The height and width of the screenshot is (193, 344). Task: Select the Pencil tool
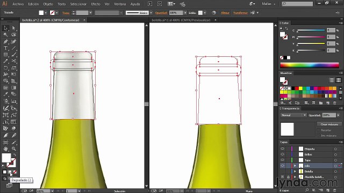5,61
